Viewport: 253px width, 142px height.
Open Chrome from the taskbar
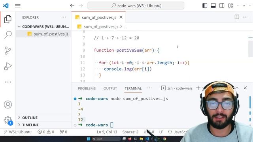pos(164,139)
